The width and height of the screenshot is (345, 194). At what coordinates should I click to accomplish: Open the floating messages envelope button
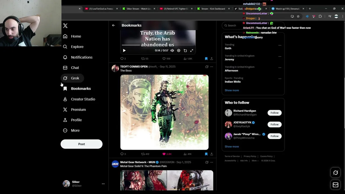(336, 185)
